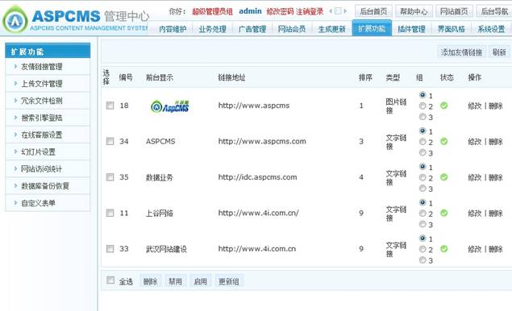The height and width of the screenshot is (311, 512).
Task: Click green status icon for ASPCMS row
Action: (x=443, y=141)
